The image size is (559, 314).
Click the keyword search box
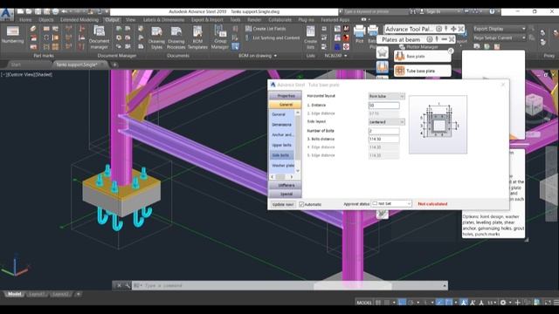tap(375, 11)
